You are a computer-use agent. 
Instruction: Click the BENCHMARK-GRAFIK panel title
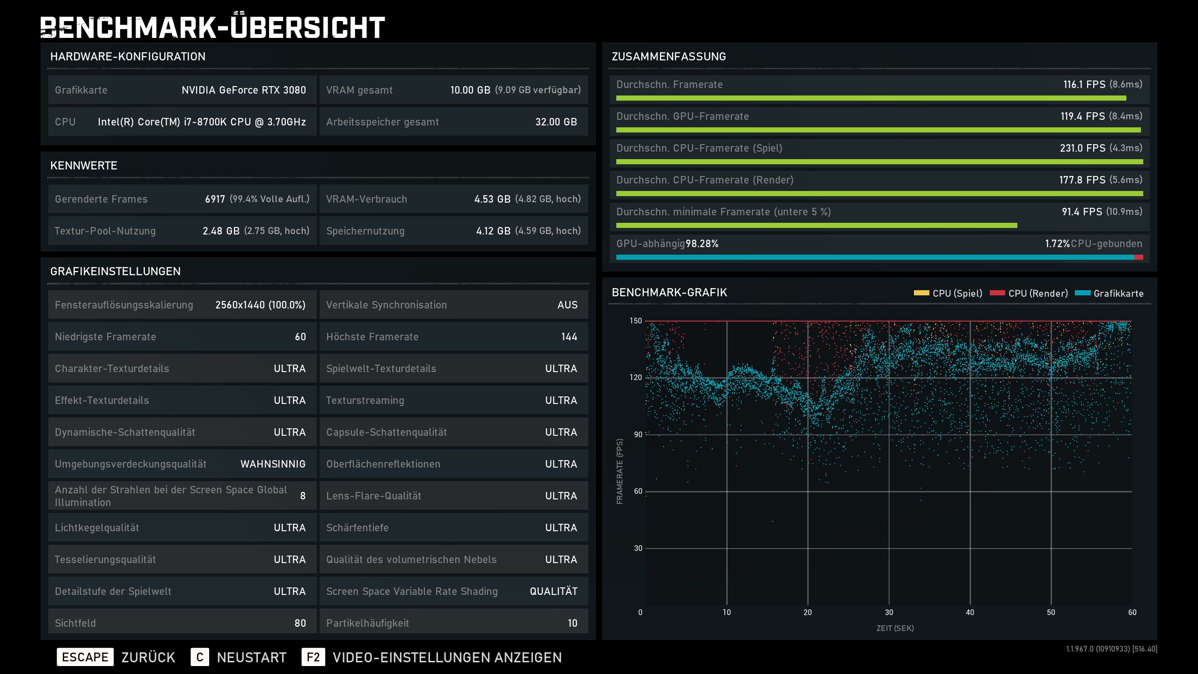coord(669,293)
